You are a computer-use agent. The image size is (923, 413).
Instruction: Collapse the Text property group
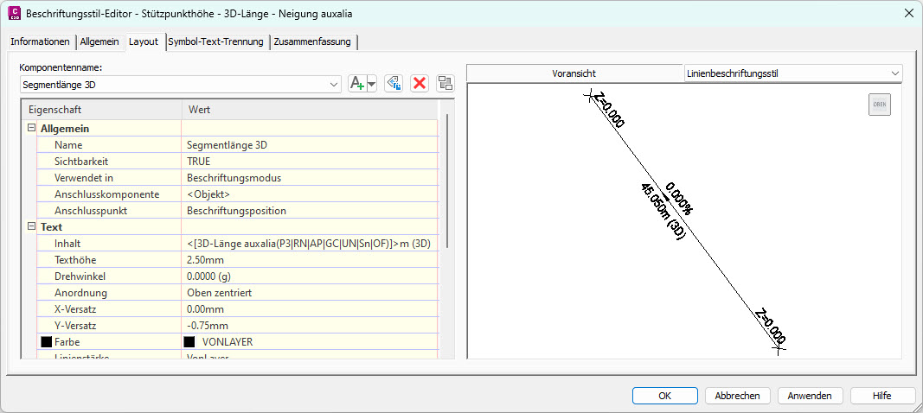32,227
